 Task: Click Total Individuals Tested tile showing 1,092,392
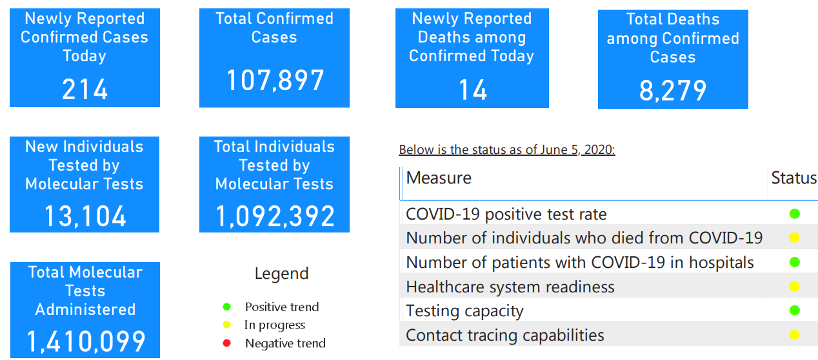coord(274,184)
